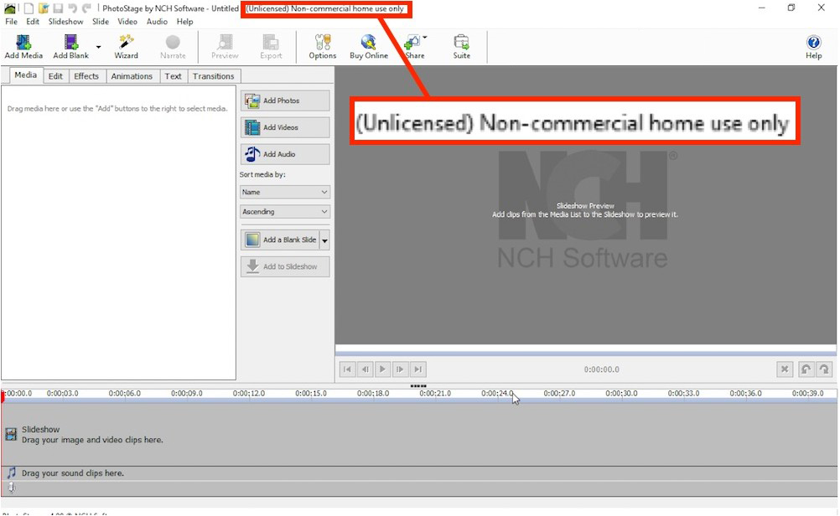Jump to start of slideshow preview

click(347, 369)
